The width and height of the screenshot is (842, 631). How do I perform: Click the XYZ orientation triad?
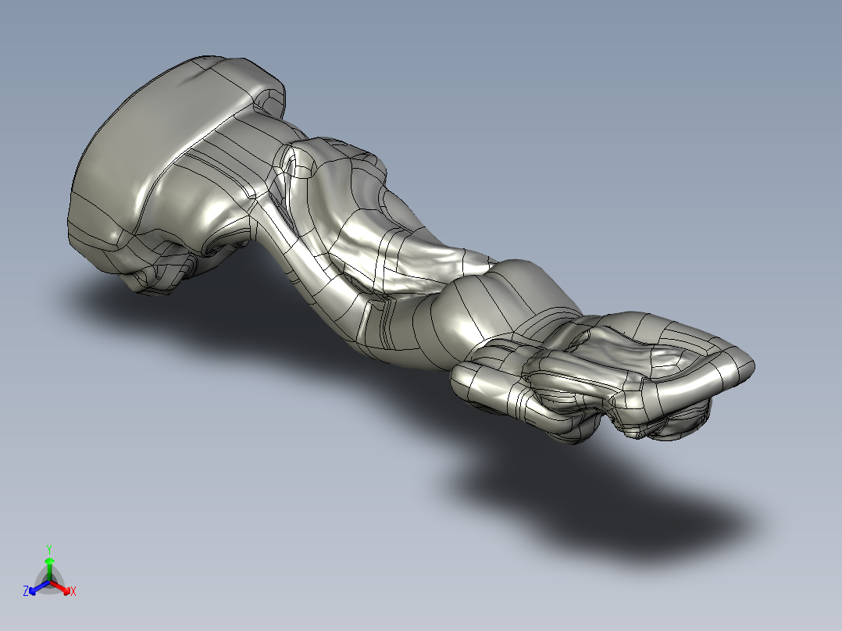tap(49, 572)
